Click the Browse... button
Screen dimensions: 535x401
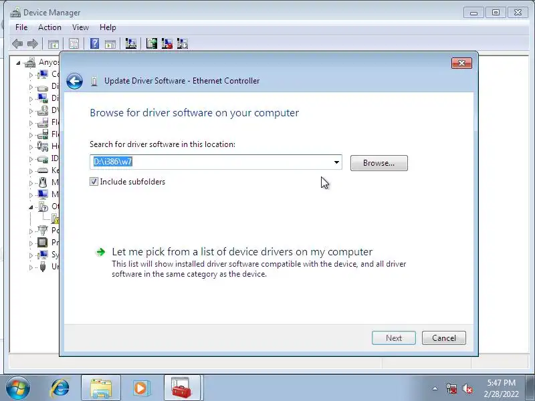[379, 163]
